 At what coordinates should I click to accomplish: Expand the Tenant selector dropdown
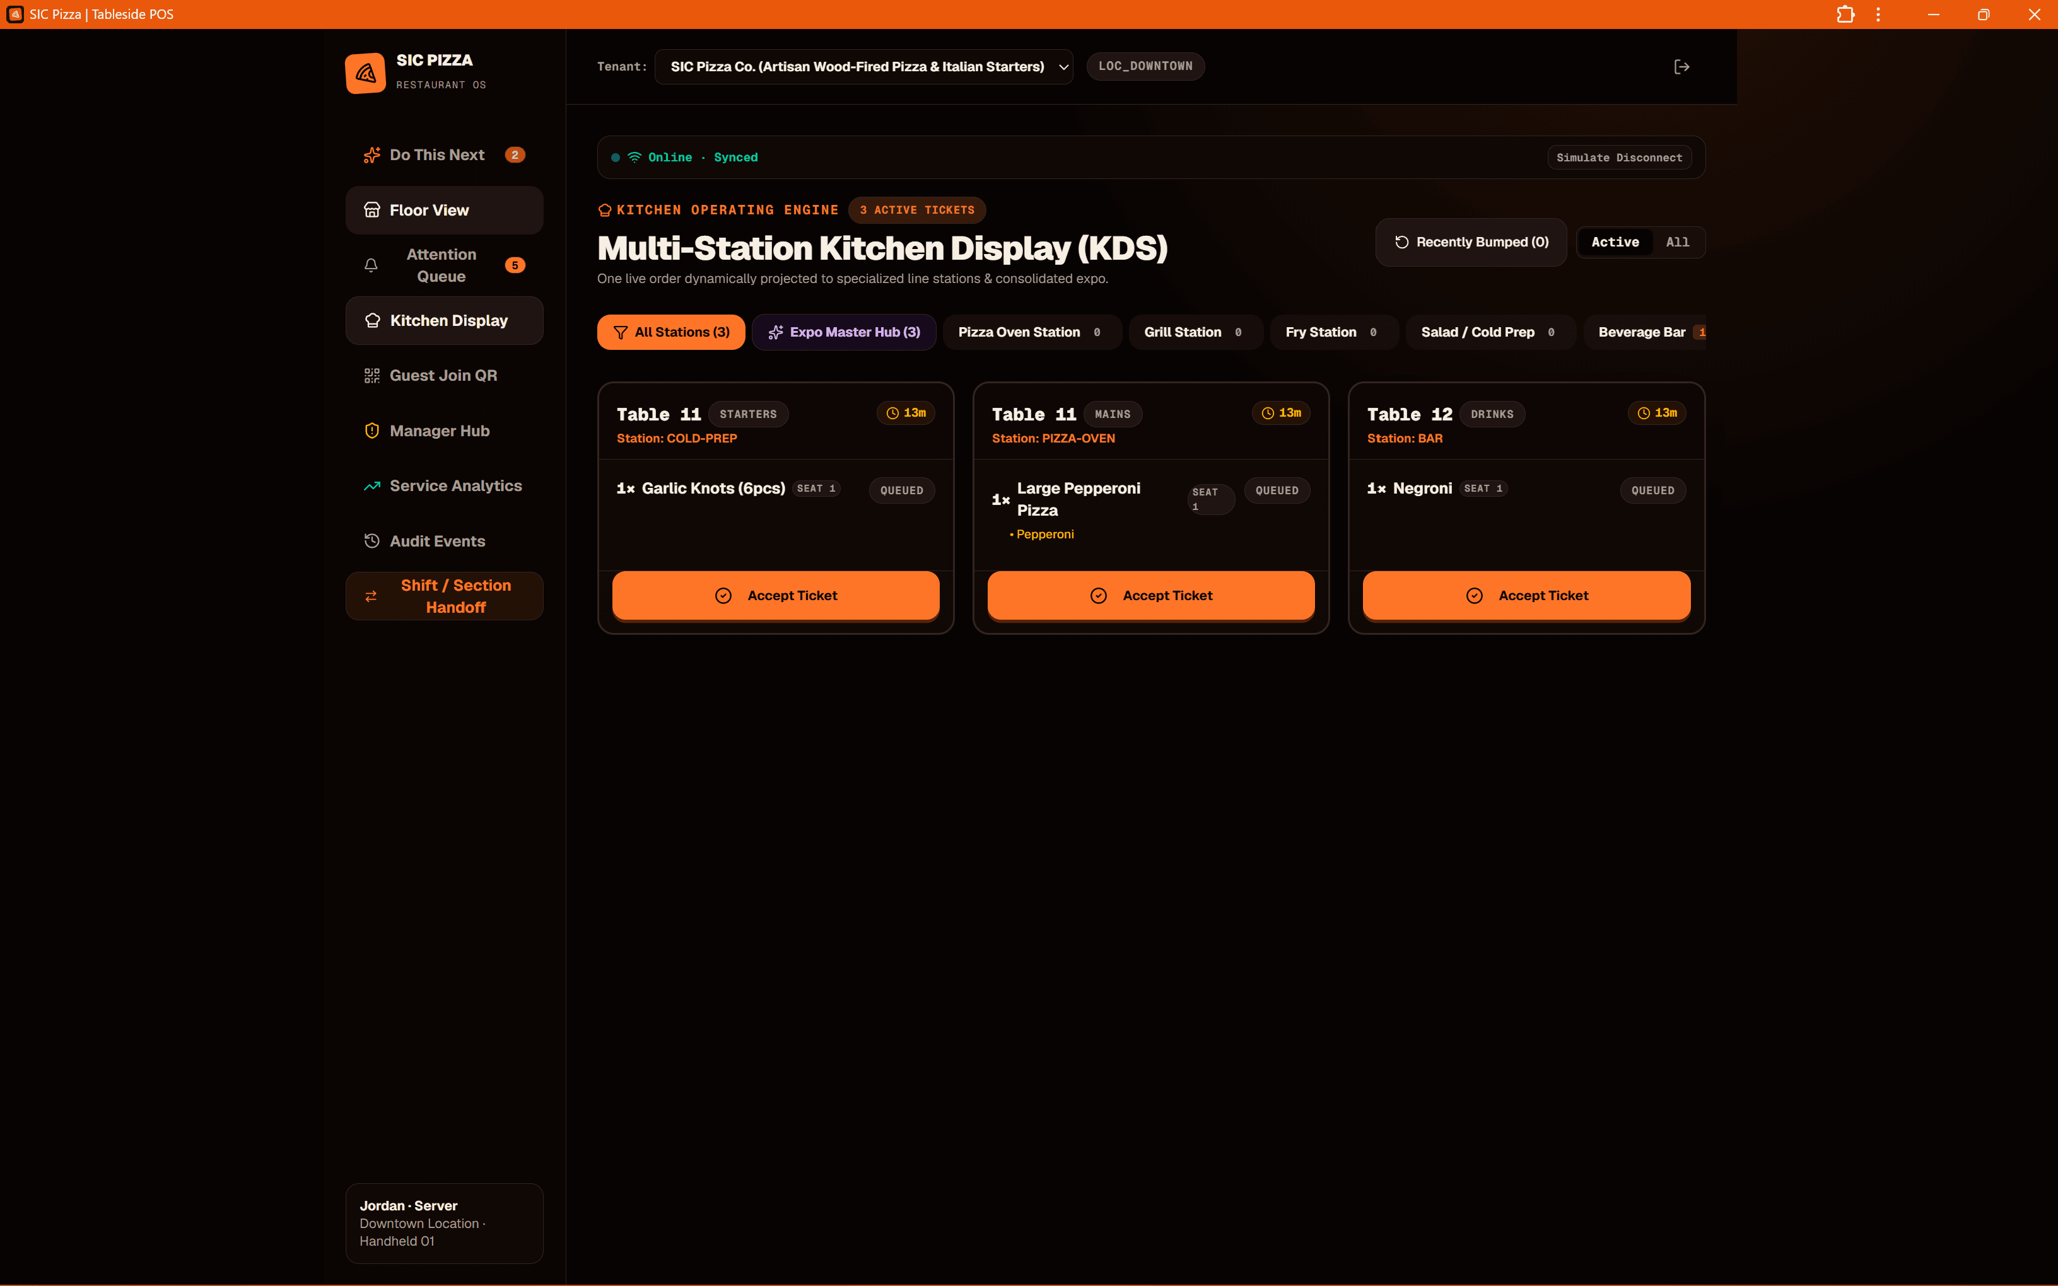click(x=863, y=66)
